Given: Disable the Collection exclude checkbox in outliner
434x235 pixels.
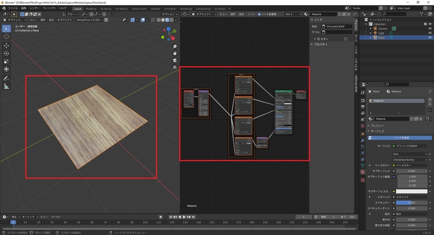Looking at the screenshot, I should 425,24.
